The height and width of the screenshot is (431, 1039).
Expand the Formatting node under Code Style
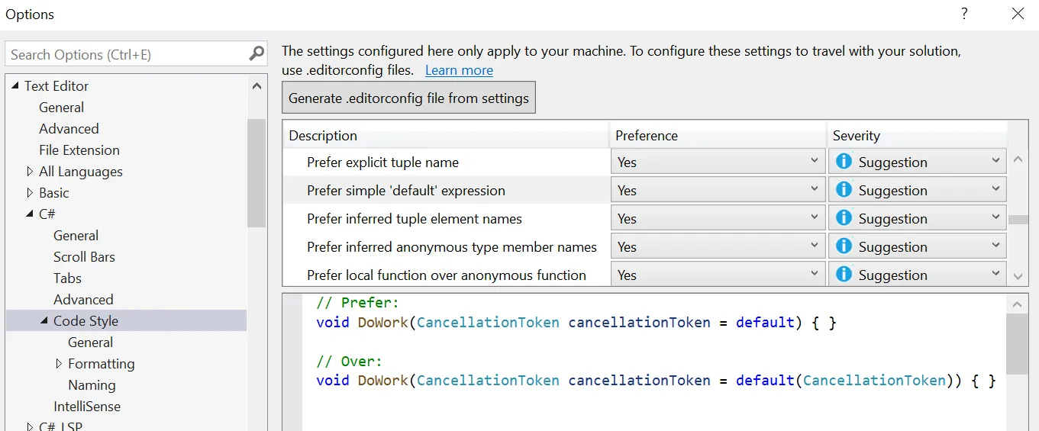pyautogui.click(x=59, y=364)
